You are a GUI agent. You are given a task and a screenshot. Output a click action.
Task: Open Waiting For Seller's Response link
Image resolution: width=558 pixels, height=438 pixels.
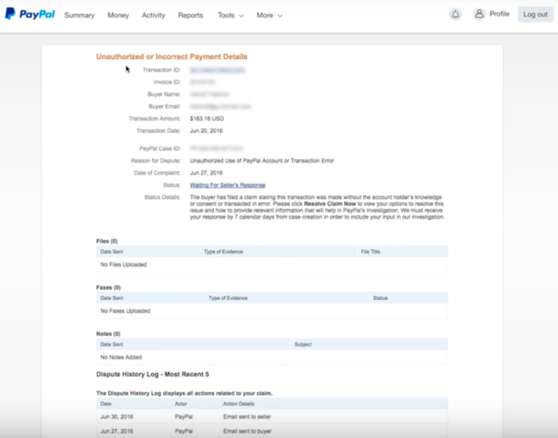pos(227,185)
